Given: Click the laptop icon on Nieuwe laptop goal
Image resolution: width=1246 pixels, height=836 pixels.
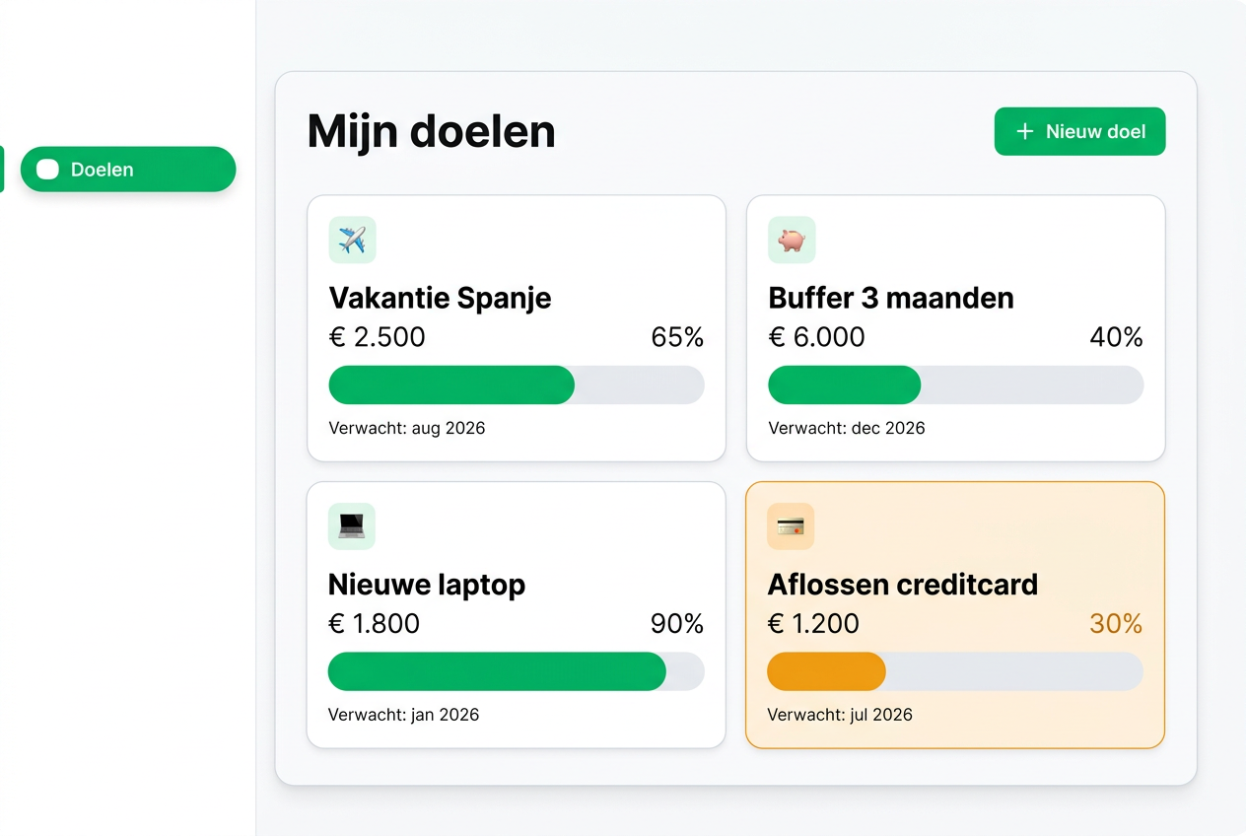Looking at the screenshot, I should [352, 526].
